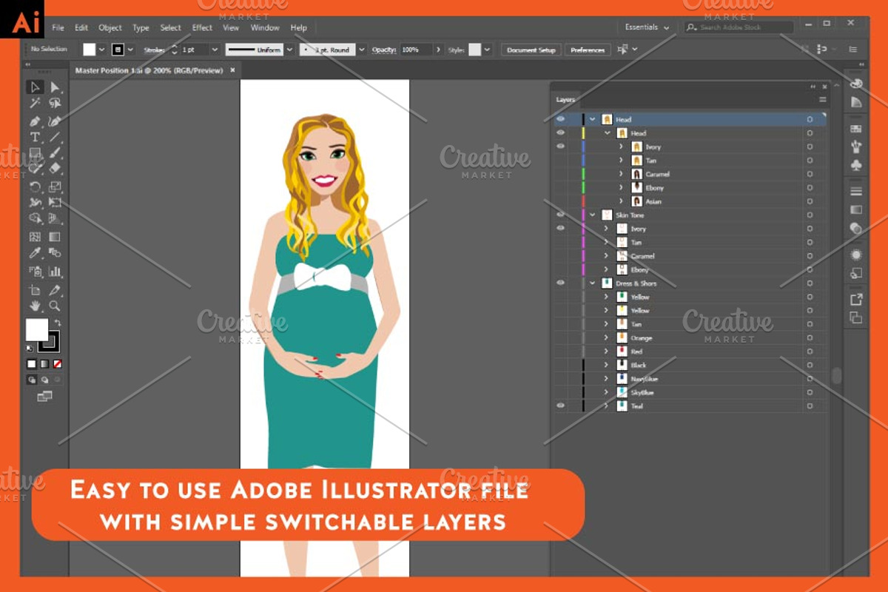Collapse the Skin Tone layer group

(x=593, y=215)
